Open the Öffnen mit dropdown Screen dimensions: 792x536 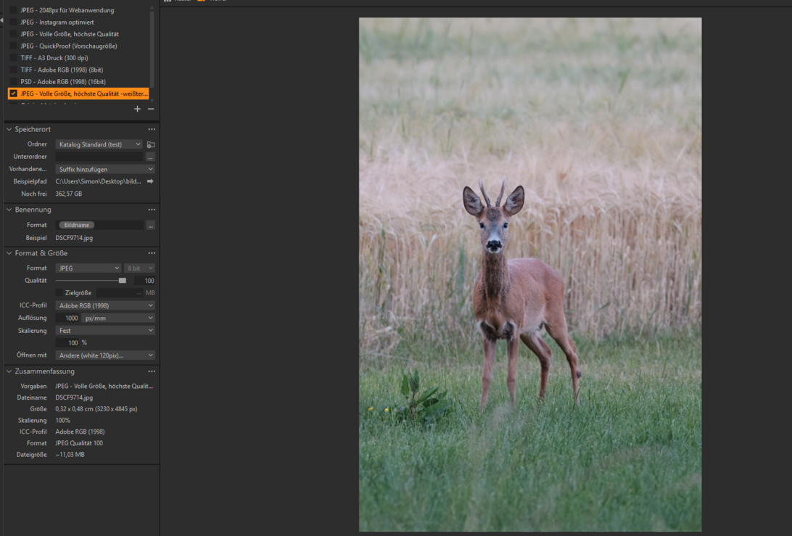pos(105,355)
